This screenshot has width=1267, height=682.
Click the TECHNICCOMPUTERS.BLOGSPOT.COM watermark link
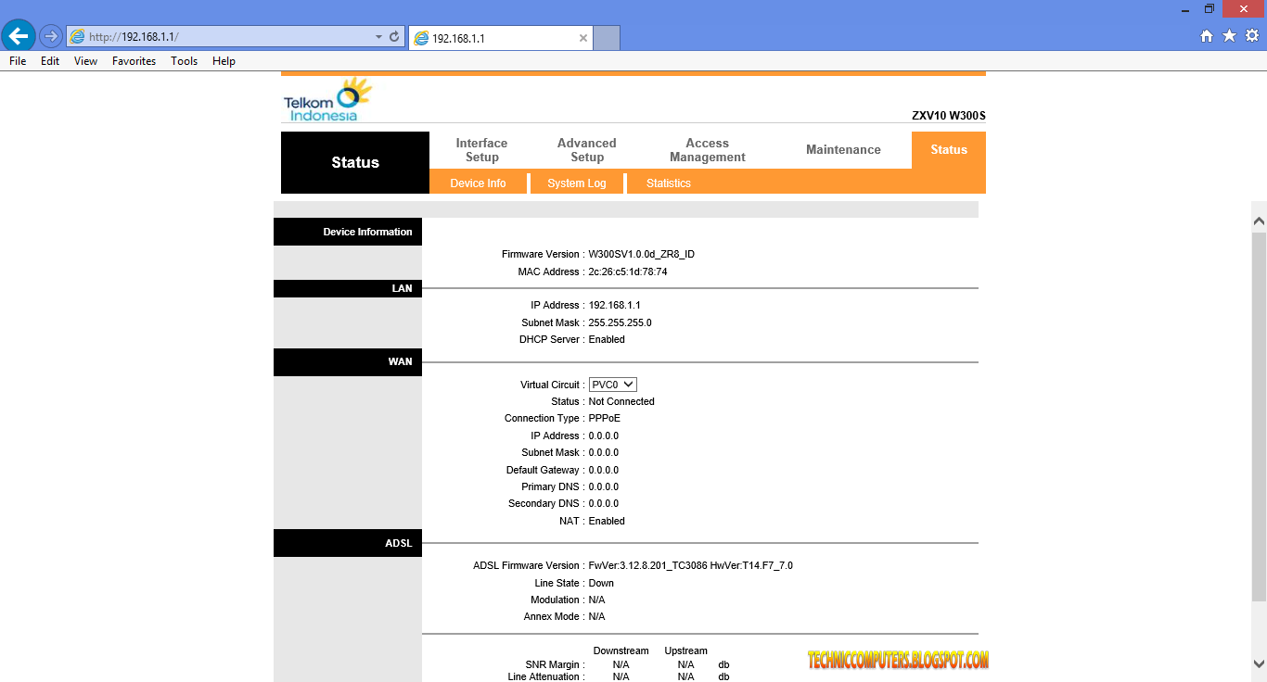pyautogui.click(x=897, y=660)
